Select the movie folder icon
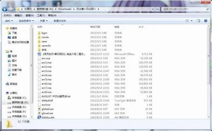212x131 pixels. pos(39,37)
